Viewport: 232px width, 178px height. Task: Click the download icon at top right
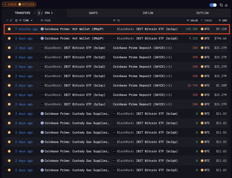point(226,5)
